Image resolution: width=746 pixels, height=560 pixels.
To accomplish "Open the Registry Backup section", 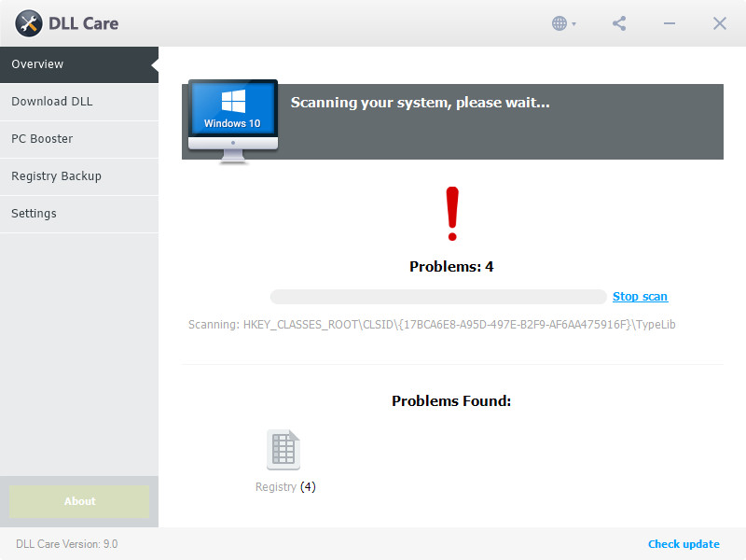I will coord(79,176).
